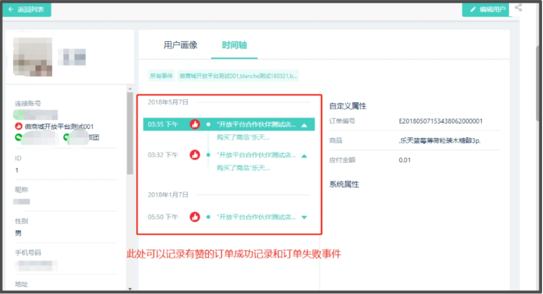Click the 地址 field label
The image size is (543, 294).
click(21, 284)
